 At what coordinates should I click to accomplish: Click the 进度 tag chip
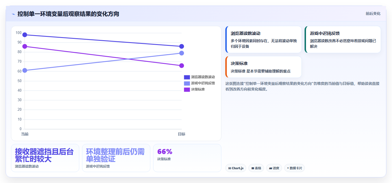tap(274, 168)
